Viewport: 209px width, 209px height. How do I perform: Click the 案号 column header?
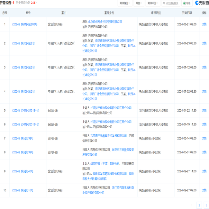click(x=28, y=13)
